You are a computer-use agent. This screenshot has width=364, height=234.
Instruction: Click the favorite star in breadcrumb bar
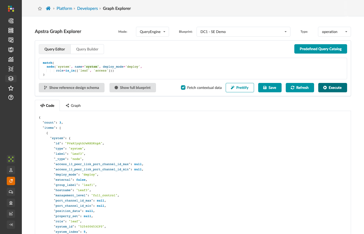click(x=40, y=9)
